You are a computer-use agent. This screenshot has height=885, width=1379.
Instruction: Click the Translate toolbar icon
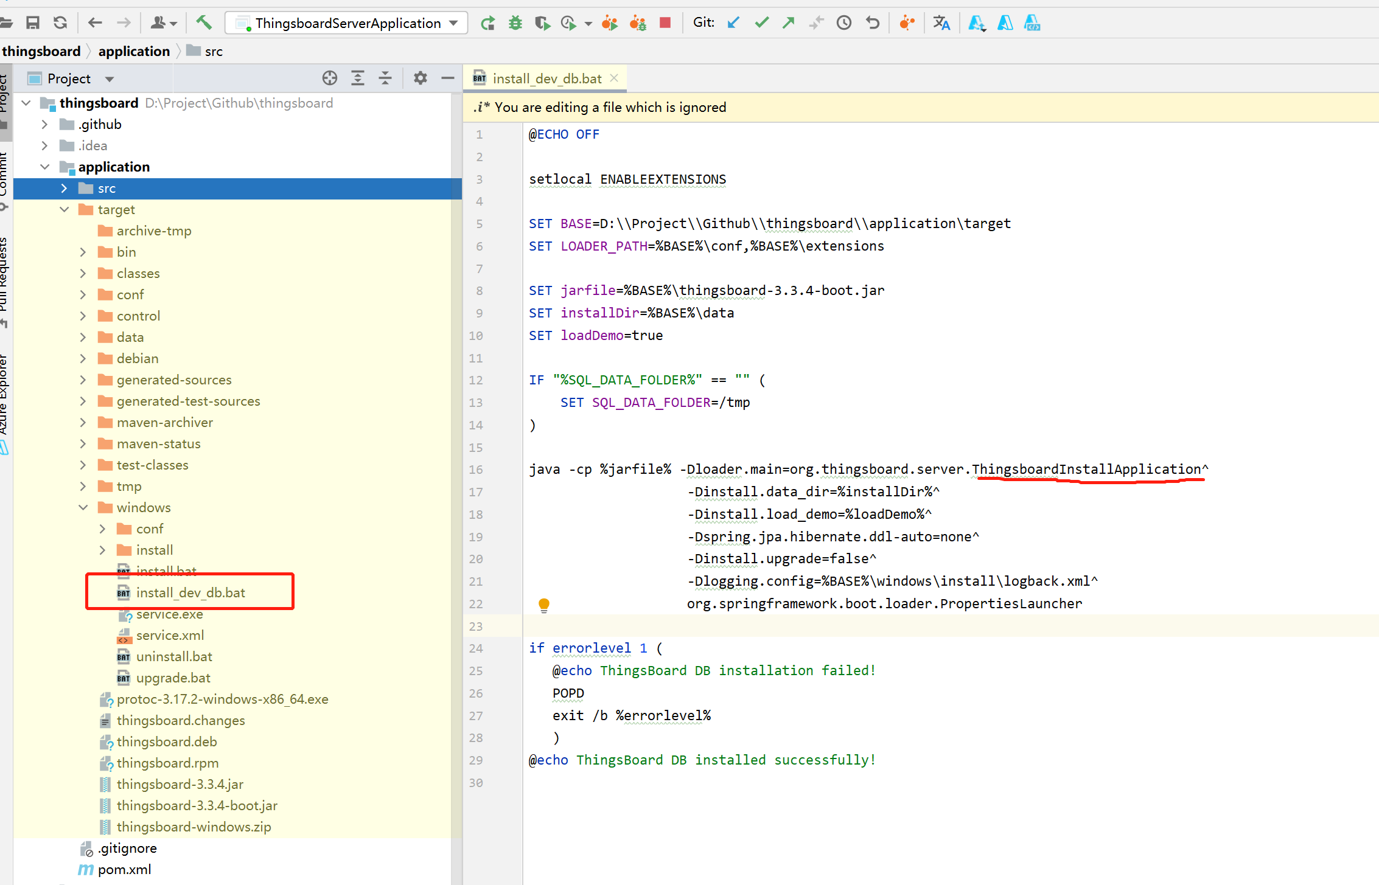[941, 23]
